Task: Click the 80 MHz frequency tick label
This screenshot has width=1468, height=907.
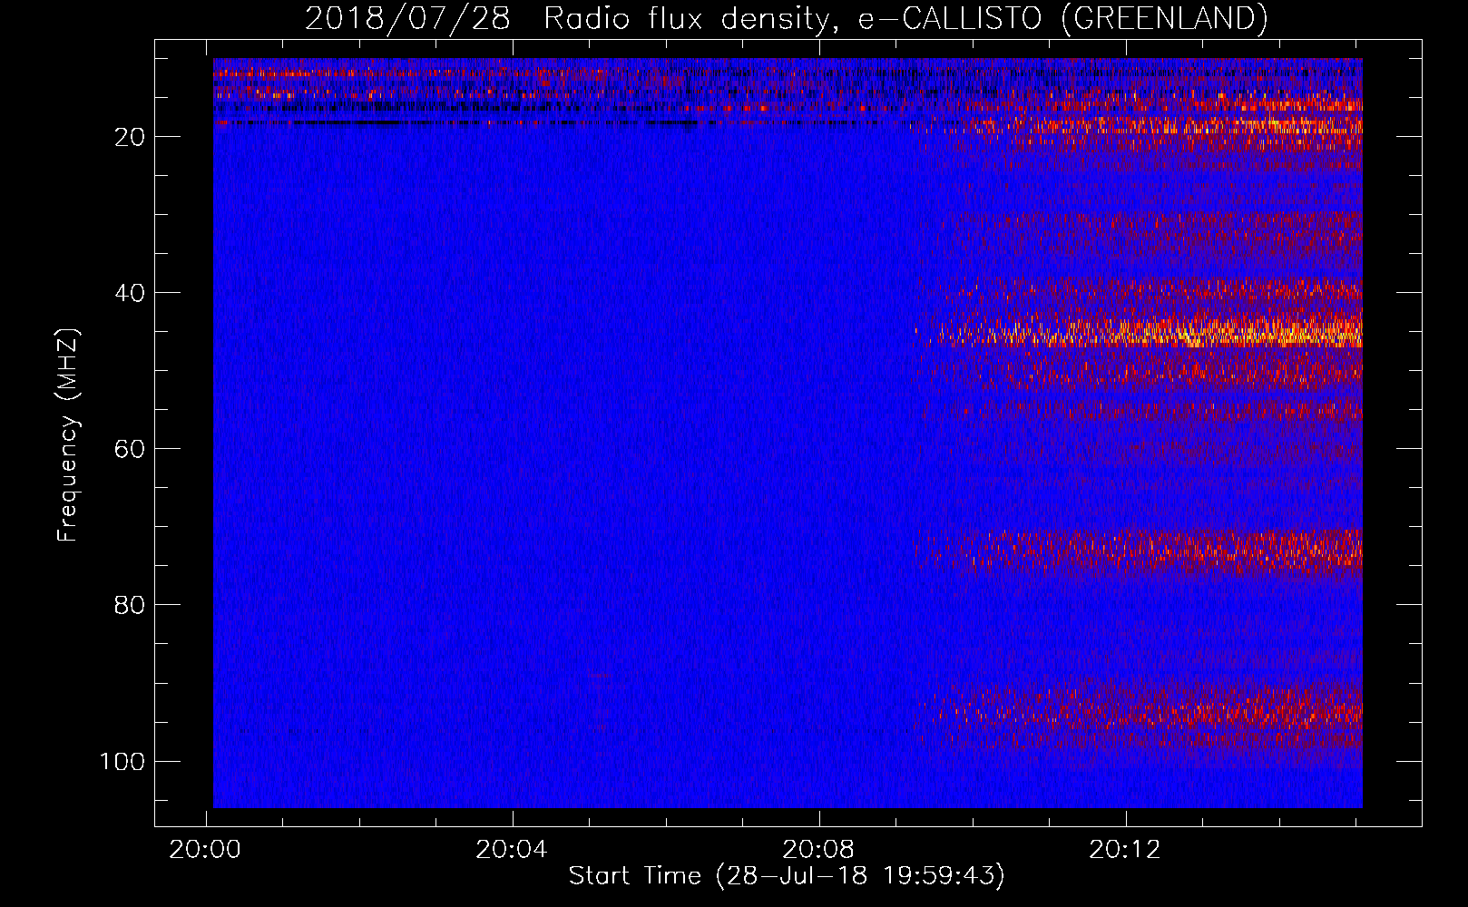Action: coord(131,605)
